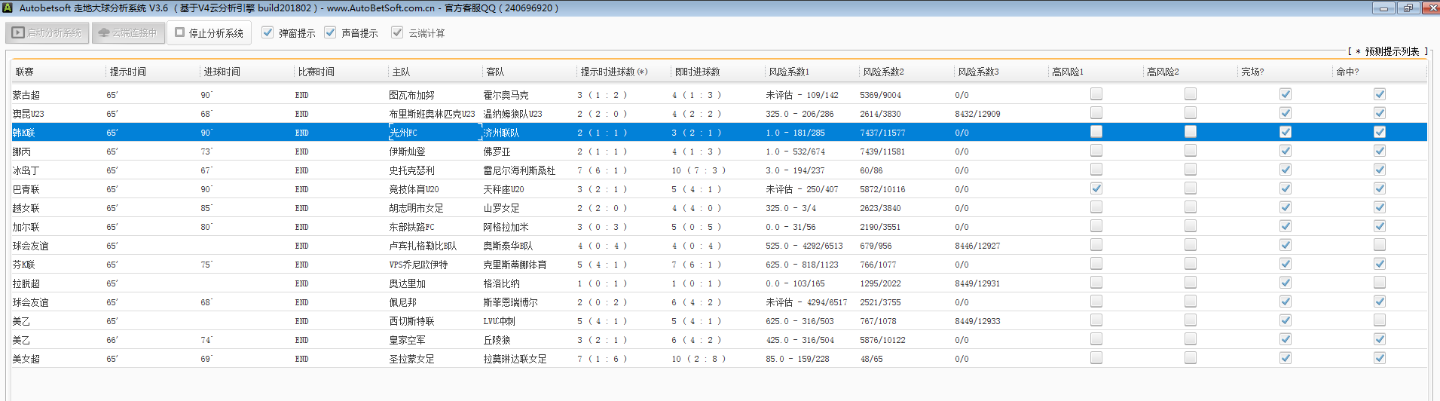Image resolution: width=1440 pixels, height=401 pixels.
Task: Uncheck 高风险1 for the 巴青联 row
Action: tap(1096, 188)
